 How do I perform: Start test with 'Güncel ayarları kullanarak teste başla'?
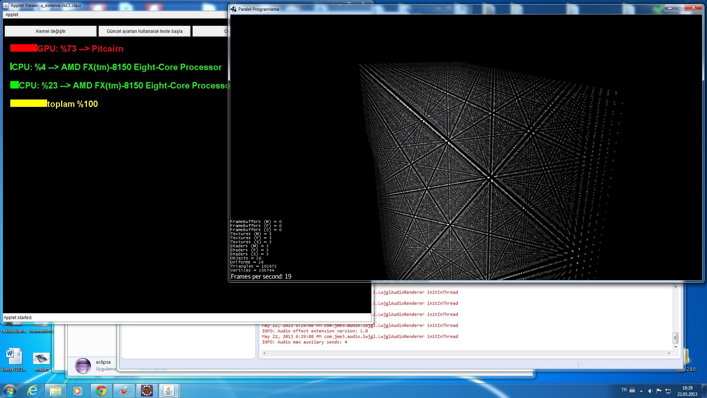tap(144, 31)
